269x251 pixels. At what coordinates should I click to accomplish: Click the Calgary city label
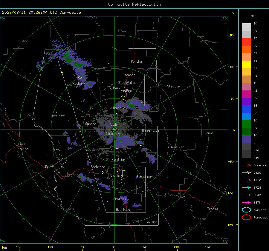[x=117, y=175]
